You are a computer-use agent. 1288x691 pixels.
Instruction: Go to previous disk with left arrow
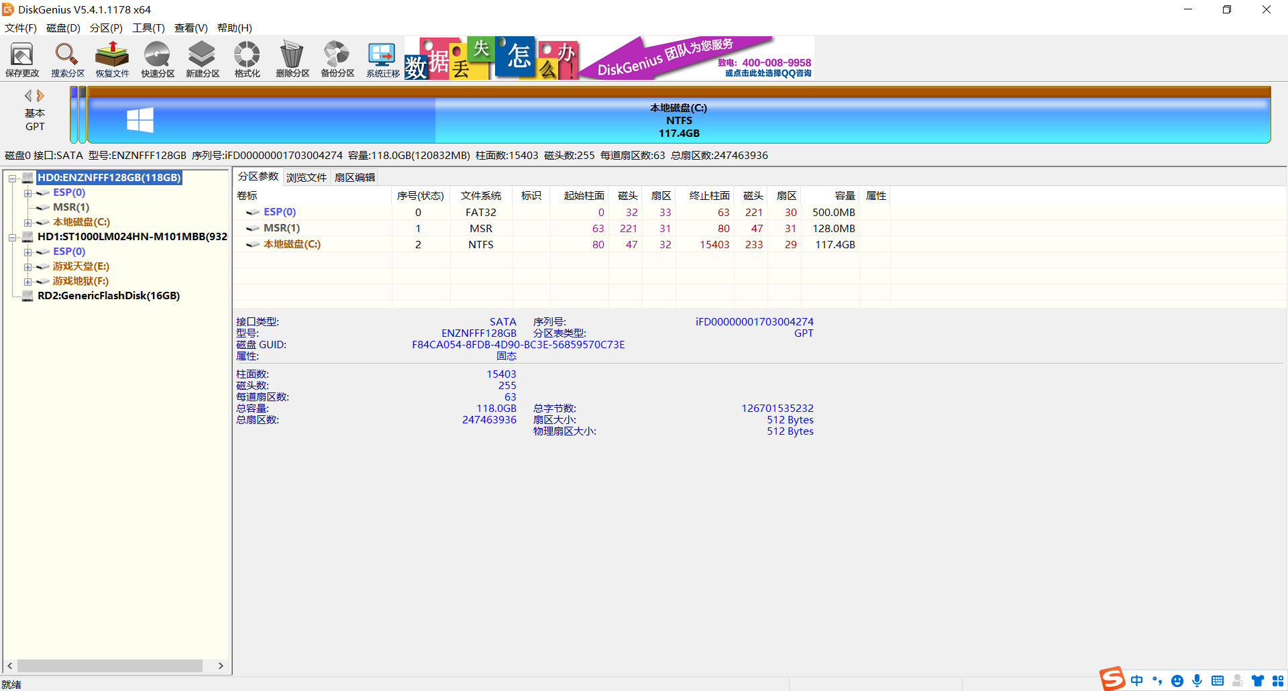coord(28,96)
